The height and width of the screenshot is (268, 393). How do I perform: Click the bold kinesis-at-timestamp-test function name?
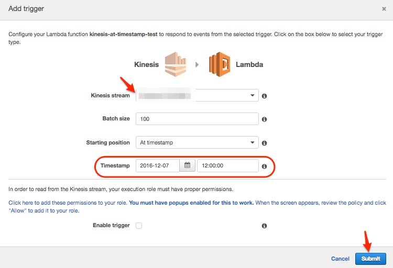tap(124, 34)
